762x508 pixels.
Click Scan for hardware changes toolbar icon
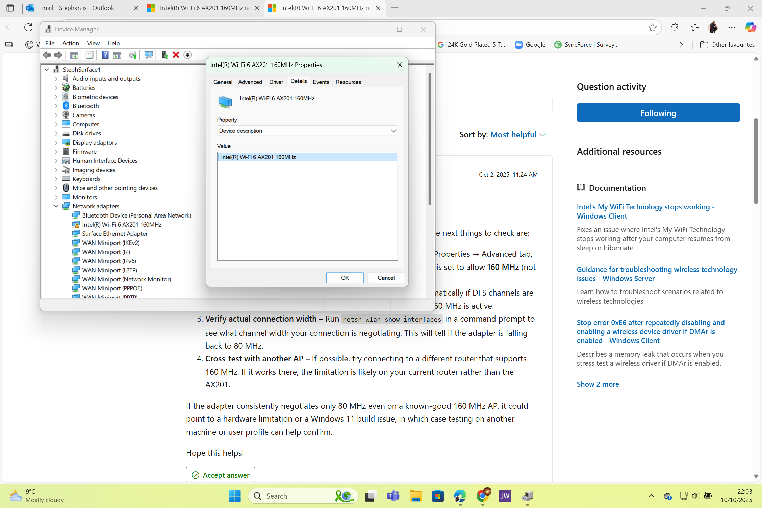(148, 55)
